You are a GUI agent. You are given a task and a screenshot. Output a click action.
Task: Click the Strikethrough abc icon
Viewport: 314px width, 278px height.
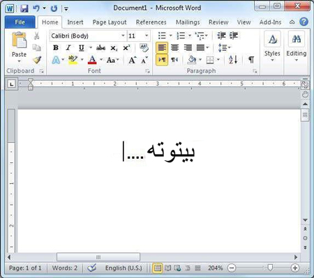click(100, 48)
